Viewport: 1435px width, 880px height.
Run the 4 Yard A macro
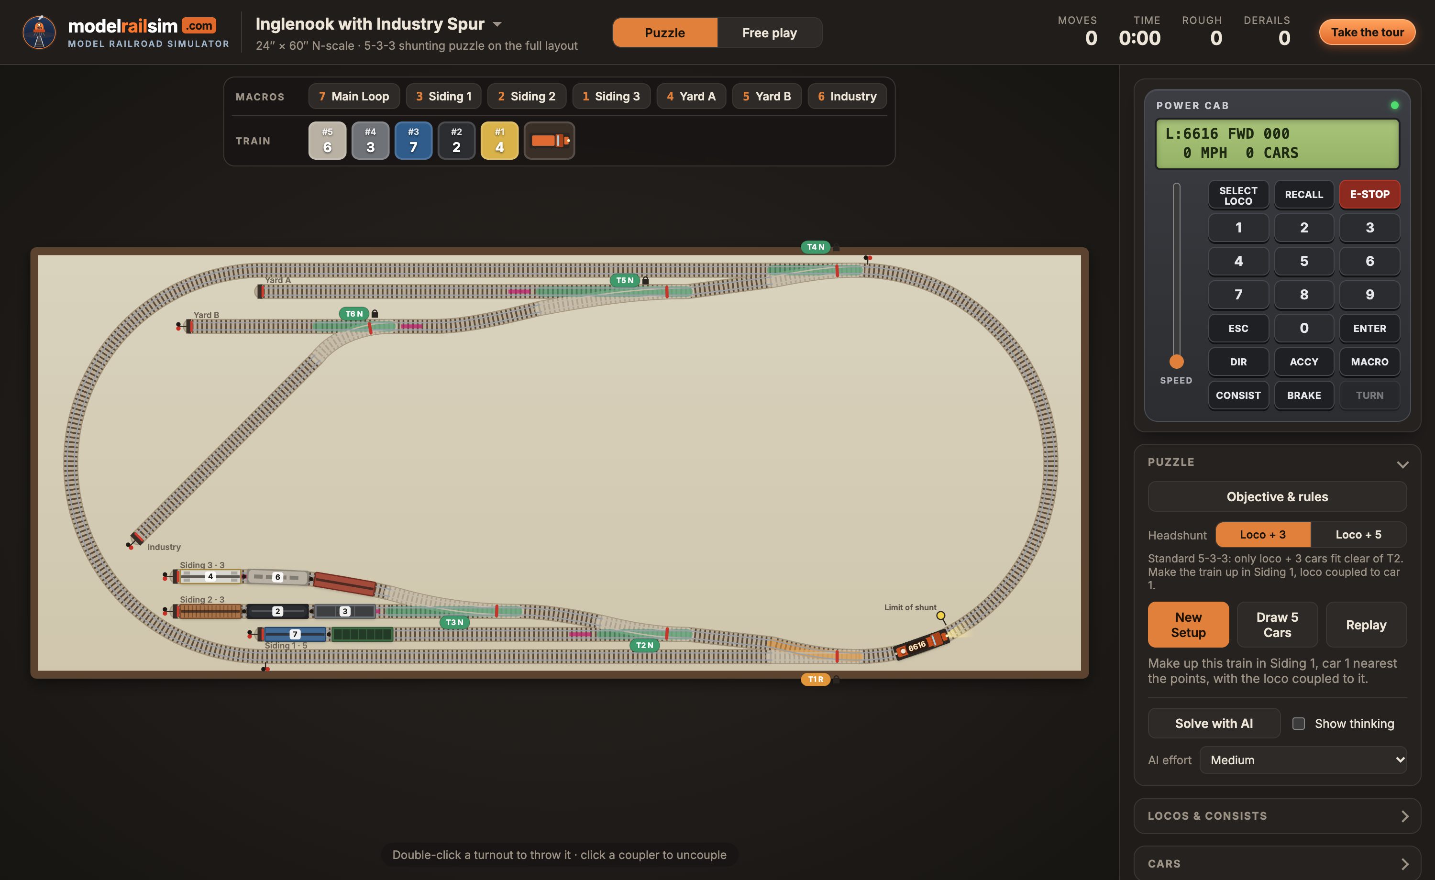[x=691, y=96]
